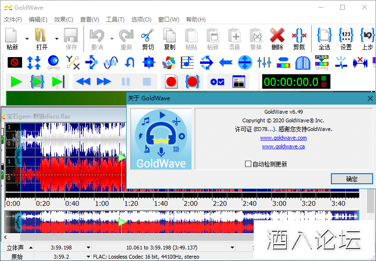This screenshot has width=376, height=261.
Task: Open the 3:59.198 length dropdown in status bar
Action: [88, 248]
